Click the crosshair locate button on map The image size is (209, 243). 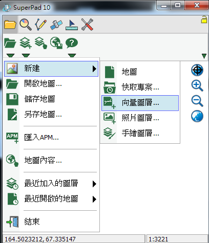click(197, 70)
